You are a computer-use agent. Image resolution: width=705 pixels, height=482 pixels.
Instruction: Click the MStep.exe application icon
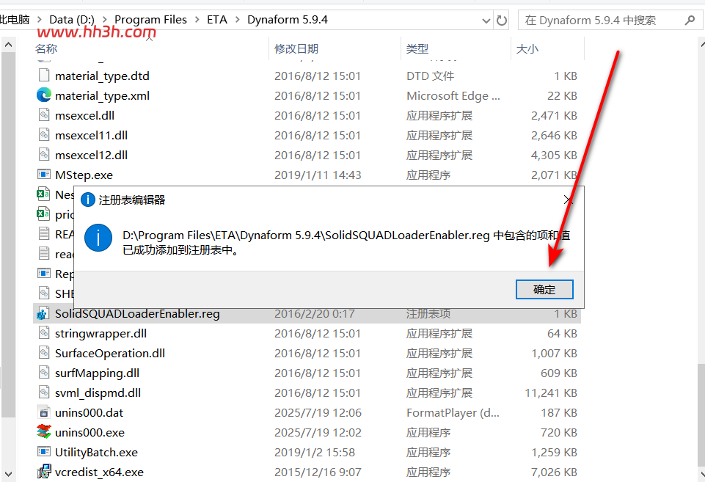pyautogui.click(x=43, y=175)
